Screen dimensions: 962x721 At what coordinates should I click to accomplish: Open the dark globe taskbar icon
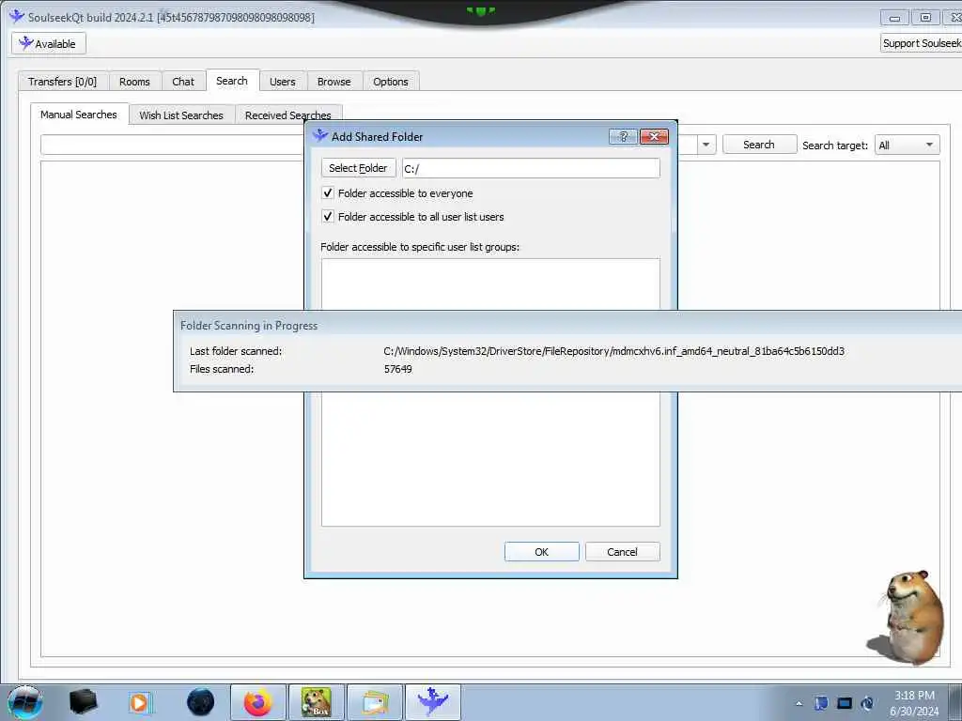coord(201,702)
